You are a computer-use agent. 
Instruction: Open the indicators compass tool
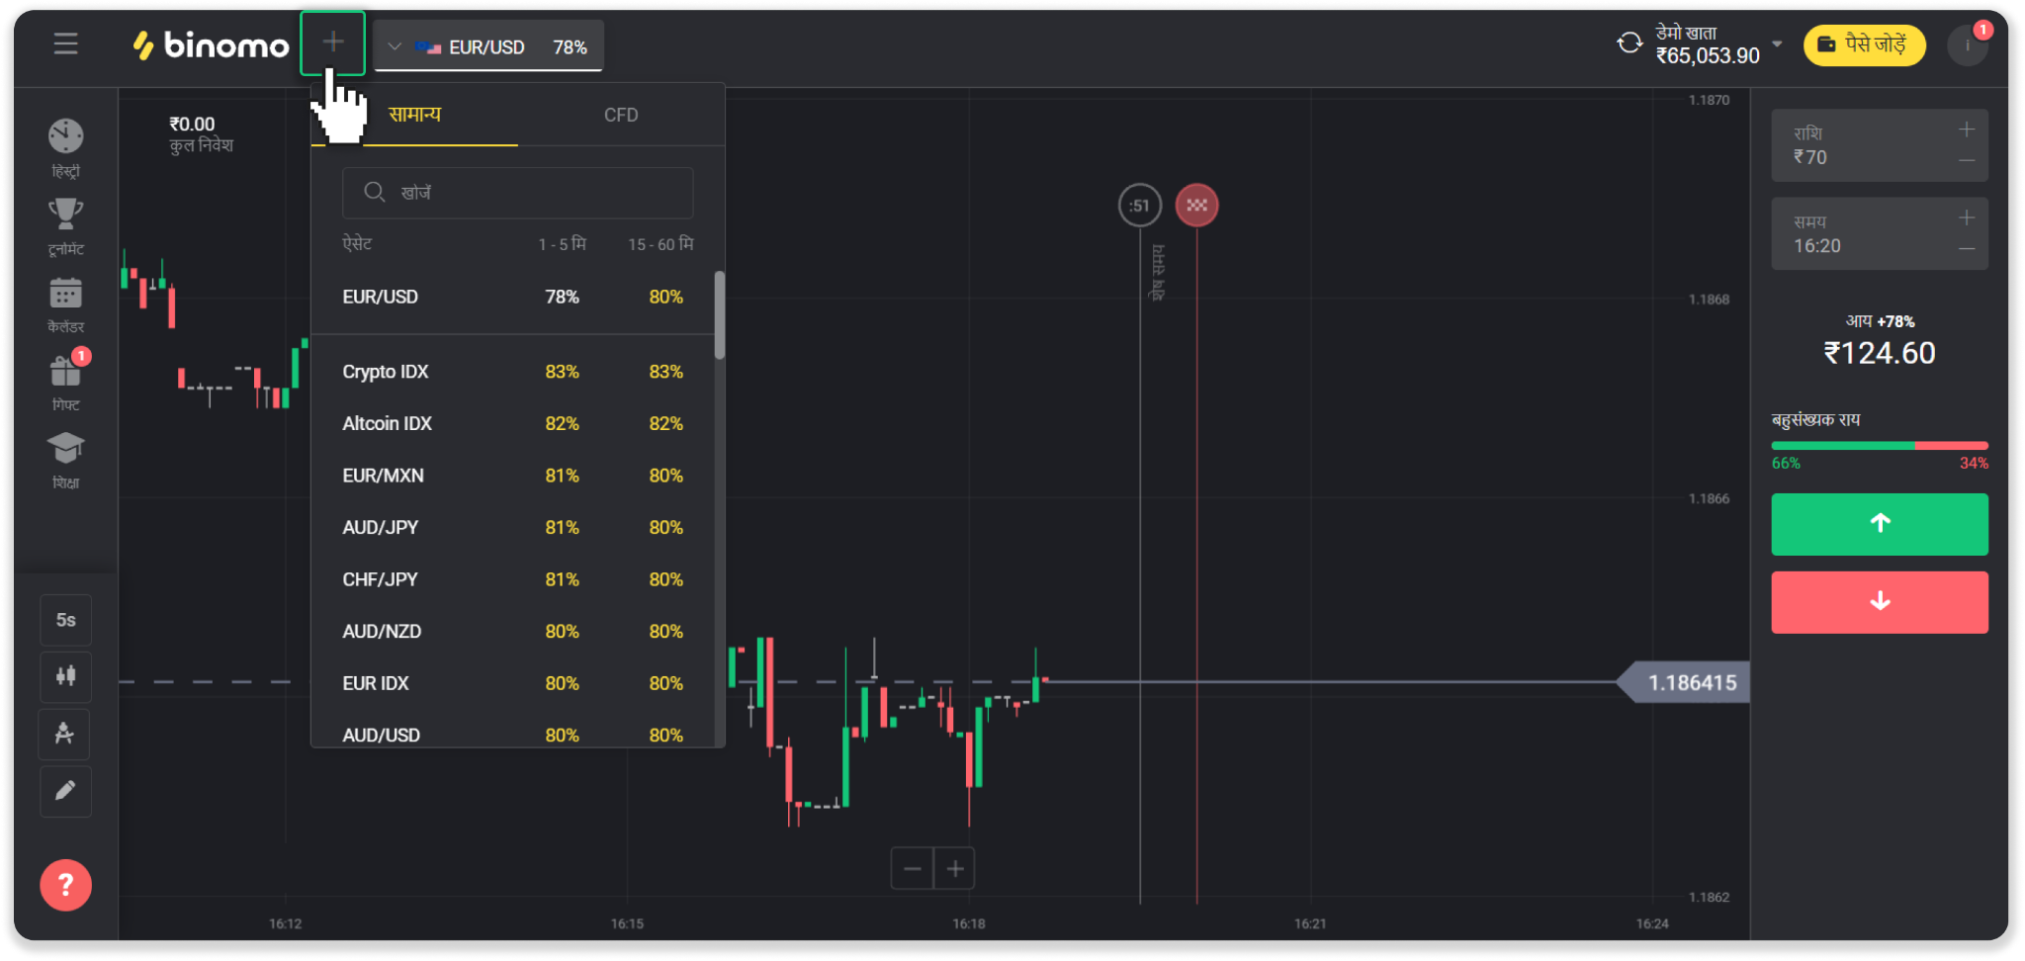pyautogui.click(x=65, y=734)
